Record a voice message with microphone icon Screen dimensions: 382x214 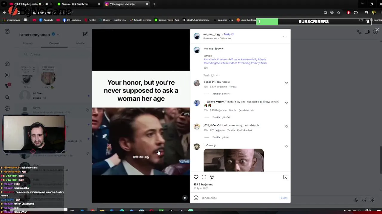click(x=356, y=200)
